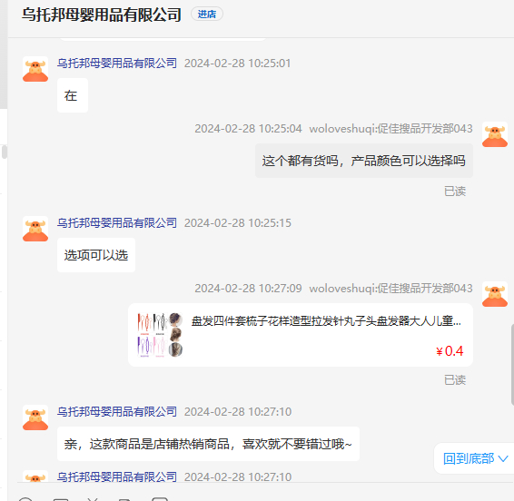The width and height of the screenshot is (514, 501).
Task: Open seller avatar beside the 在 message
Action: [35, 69]
